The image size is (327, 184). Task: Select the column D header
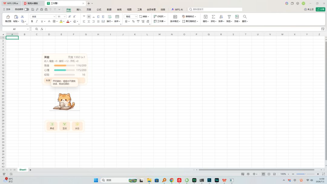49,34
